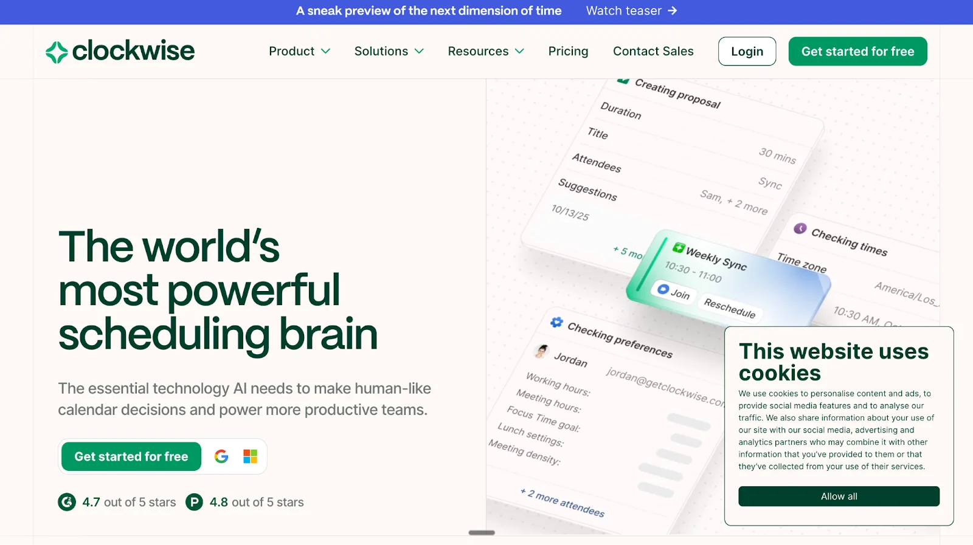Click the '4.8 out of 5 stars' text
The height and width of the screenshot is (545, 973).
tap(257, 502)
